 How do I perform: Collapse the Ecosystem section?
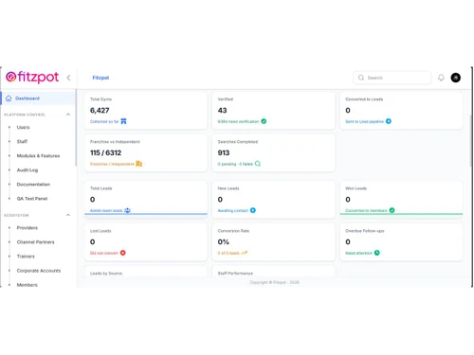[68, 215]
